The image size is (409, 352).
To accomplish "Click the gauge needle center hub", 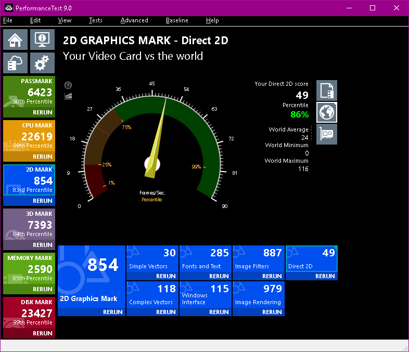I will coord(152,164).
